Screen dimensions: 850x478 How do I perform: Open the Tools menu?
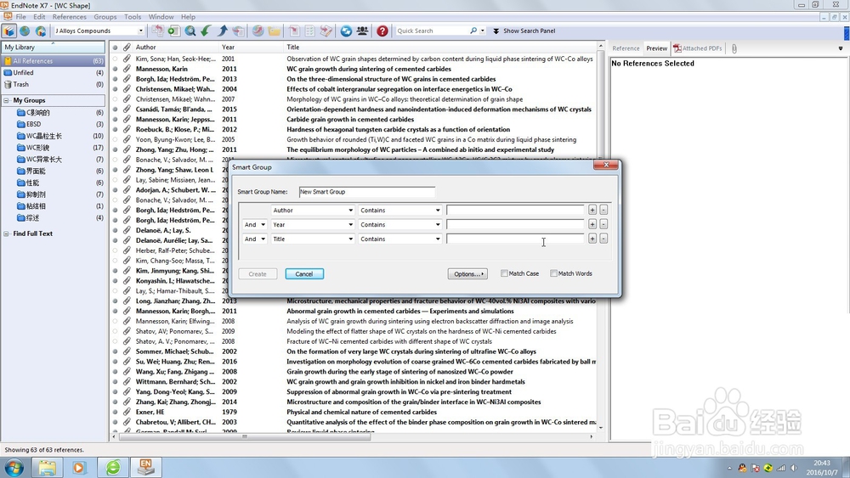tap(133, 17)
